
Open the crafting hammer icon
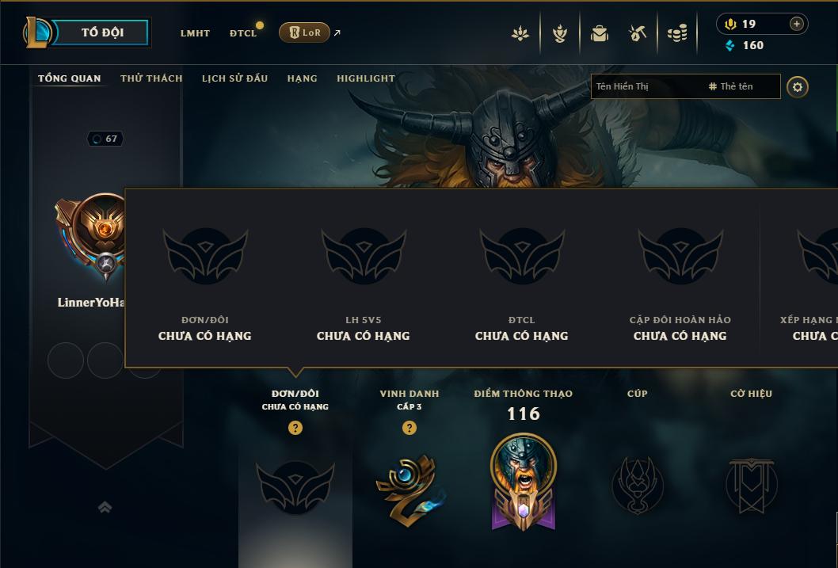tap(638, 33)
